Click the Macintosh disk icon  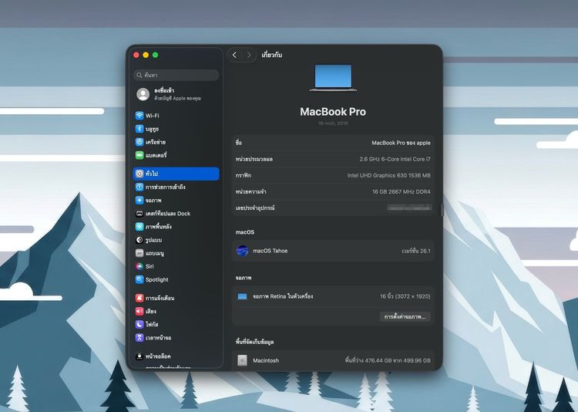point(242,360)
